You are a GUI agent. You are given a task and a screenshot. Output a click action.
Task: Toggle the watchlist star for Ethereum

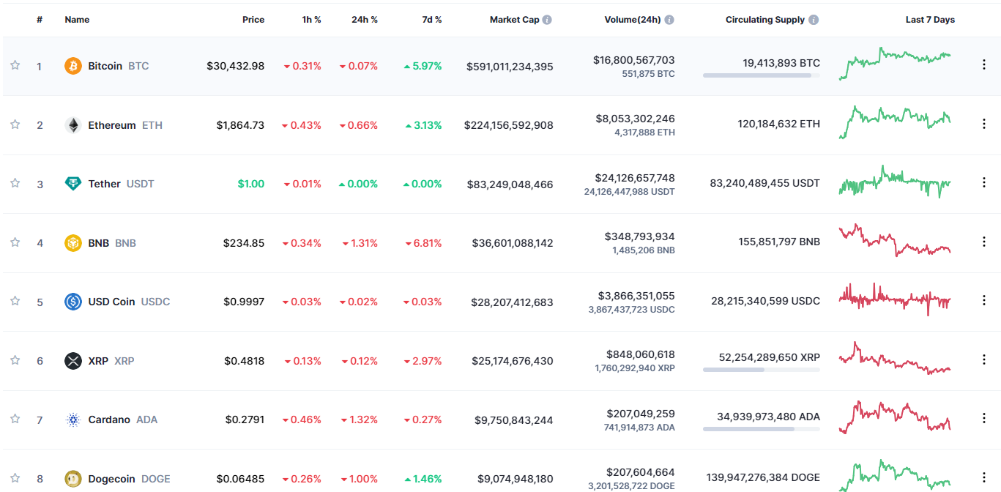point(14,124)
